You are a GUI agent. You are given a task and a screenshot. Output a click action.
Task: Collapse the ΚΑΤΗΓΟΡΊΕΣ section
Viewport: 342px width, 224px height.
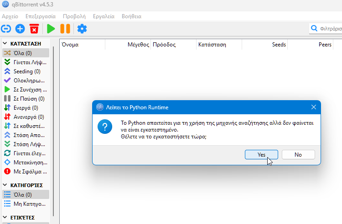(x=5, y=185)
